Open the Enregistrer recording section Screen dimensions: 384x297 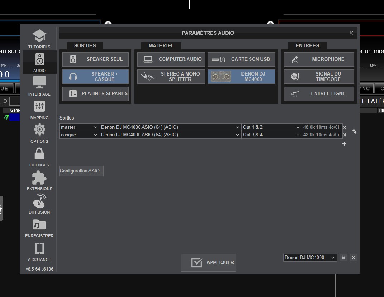coord(39,228)
